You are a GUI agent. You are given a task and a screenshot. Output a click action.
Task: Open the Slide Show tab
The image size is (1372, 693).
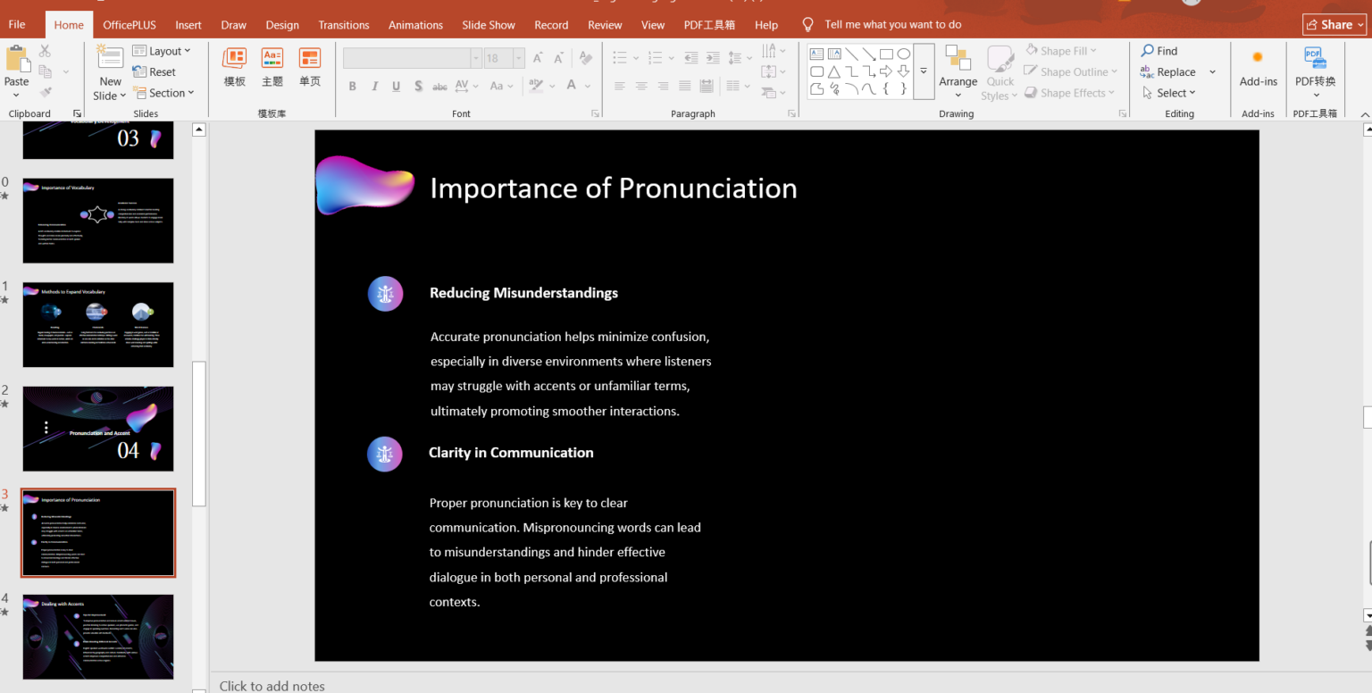click(x=489, y=25)
